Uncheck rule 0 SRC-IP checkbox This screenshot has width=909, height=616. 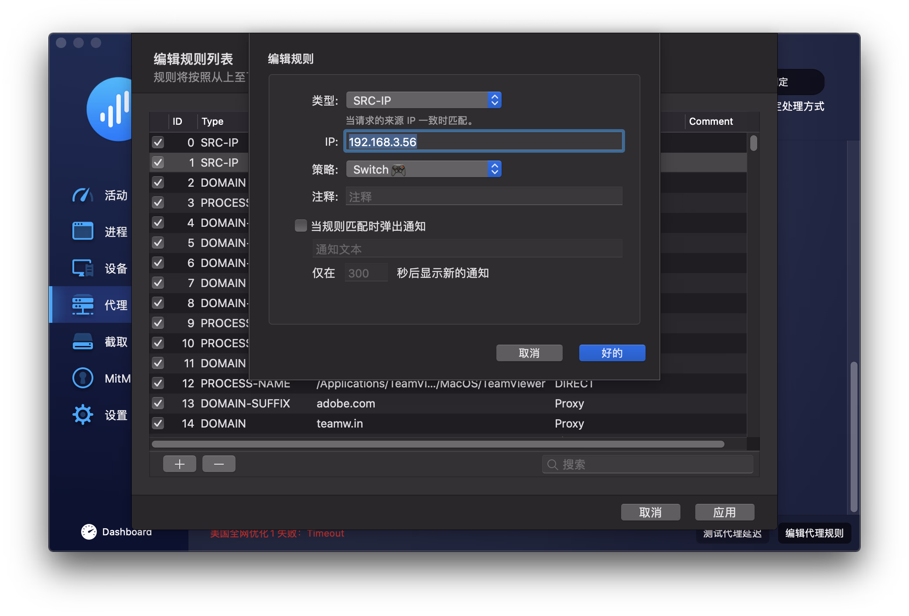[x=158, y=142]
